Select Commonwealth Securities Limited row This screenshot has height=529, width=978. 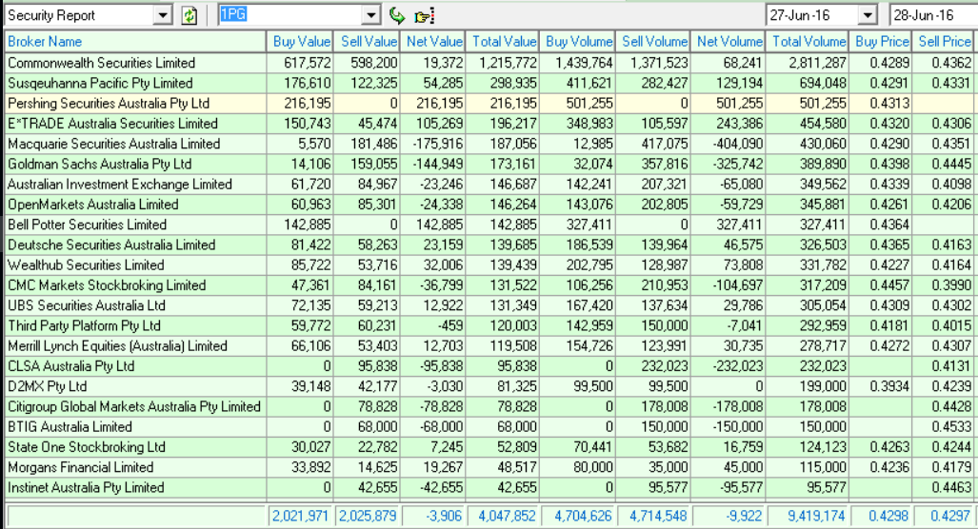(x=489, y=63)
